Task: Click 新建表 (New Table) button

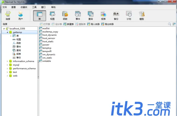Action: click(69, 24)
